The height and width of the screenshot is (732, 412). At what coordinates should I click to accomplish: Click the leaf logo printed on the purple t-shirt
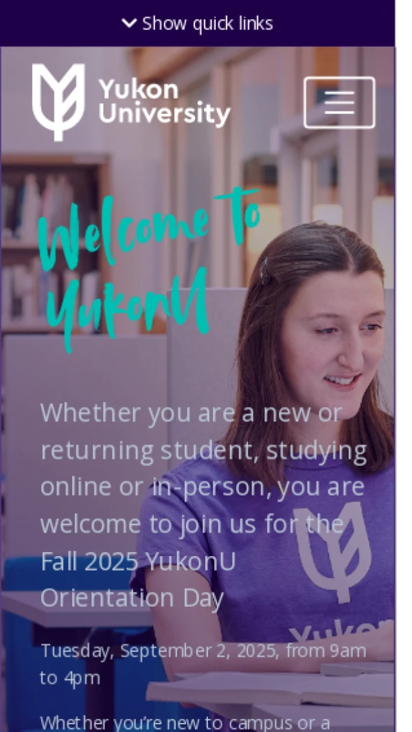coord(332,552)
